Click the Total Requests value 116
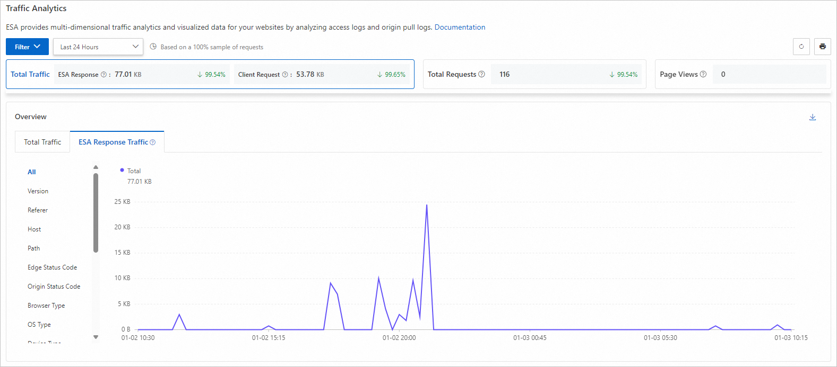The width and height of the screenshot is (837, 367). 504,74
